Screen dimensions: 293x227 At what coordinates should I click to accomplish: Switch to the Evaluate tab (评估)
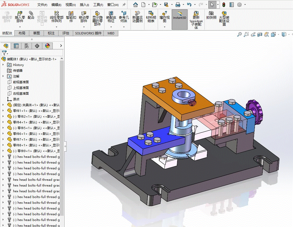(66, 33)
